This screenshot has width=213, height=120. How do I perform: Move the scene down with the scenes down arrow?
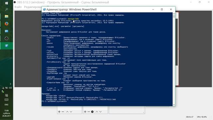pyautogui.click(x=71, y=112)
